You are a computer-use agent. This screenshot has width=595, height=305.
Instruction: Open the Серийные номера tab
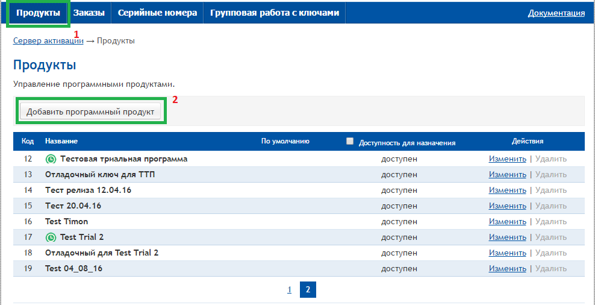[157, 13]
